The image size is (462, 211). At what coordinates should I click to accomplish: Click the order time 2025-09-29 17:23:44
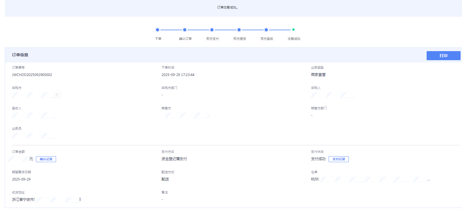tap(178, 75)
